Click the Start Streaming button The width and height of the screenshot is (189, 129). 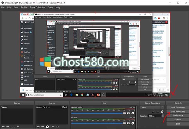pos(178,108)
